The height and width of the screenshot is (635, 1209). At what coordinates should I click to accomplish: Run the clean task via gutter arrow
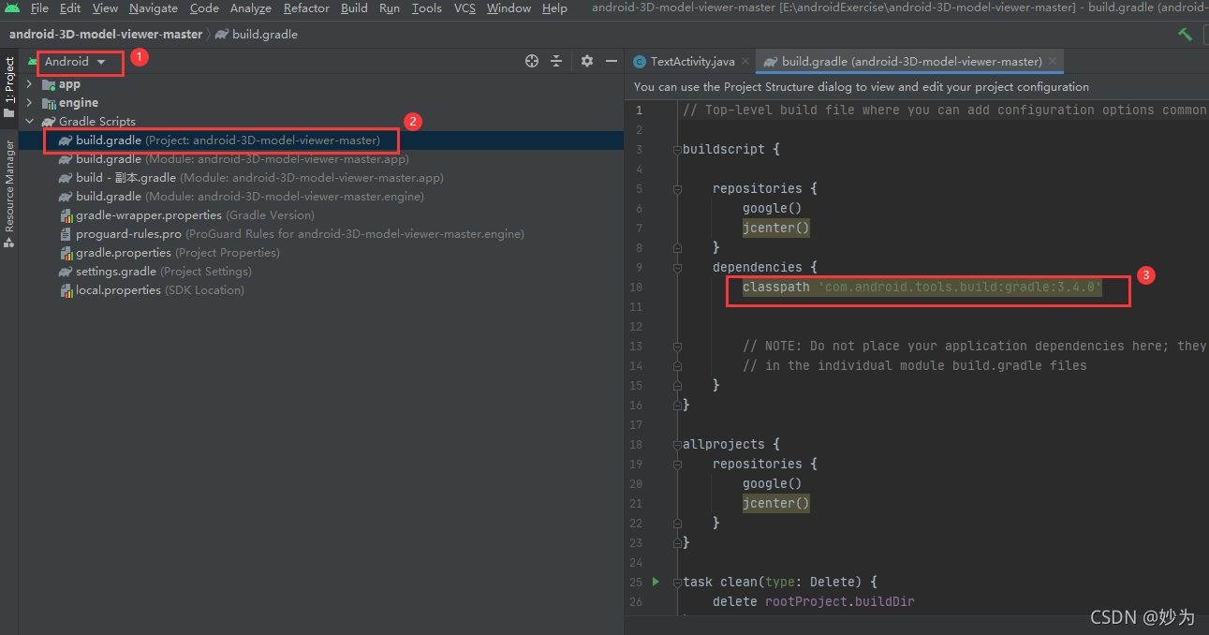point(656,582)
